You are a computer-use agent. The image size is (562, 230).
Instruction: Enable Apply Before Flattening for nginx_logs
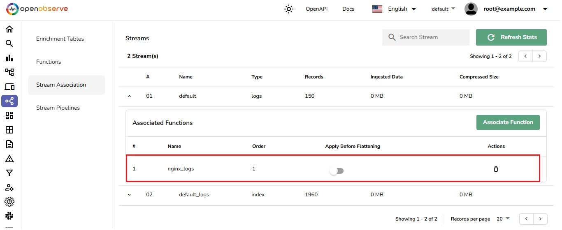(337, 171)
